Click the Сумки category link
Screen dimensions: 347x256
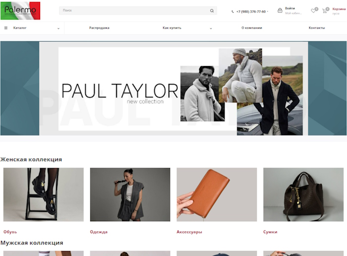270,232
